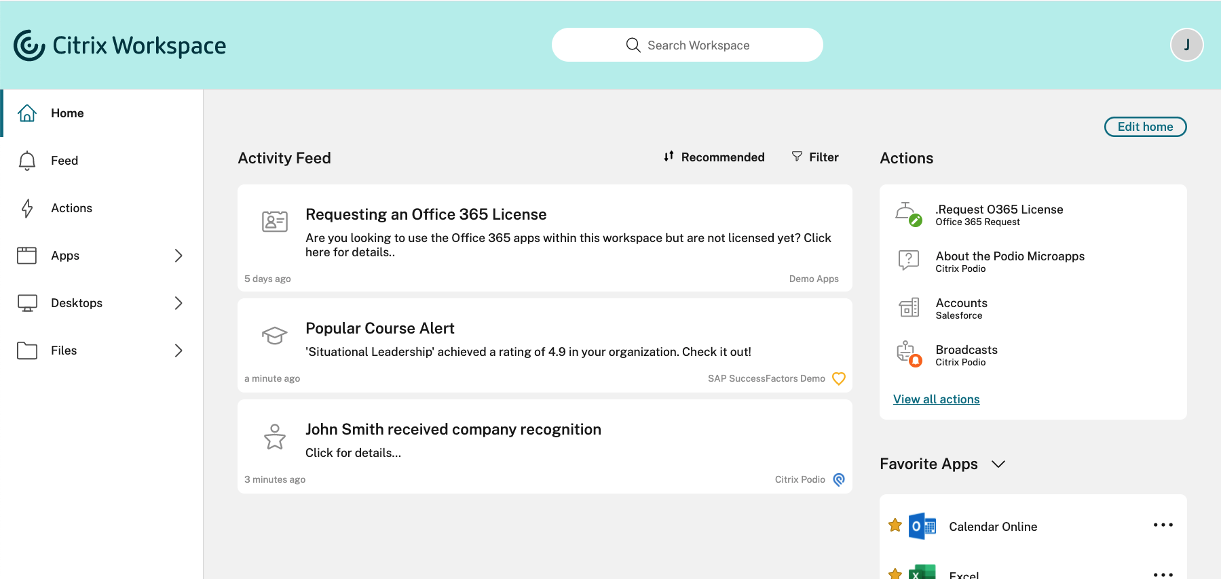
Task: Select Files in the sidebar
Action: tap(102, 351)
